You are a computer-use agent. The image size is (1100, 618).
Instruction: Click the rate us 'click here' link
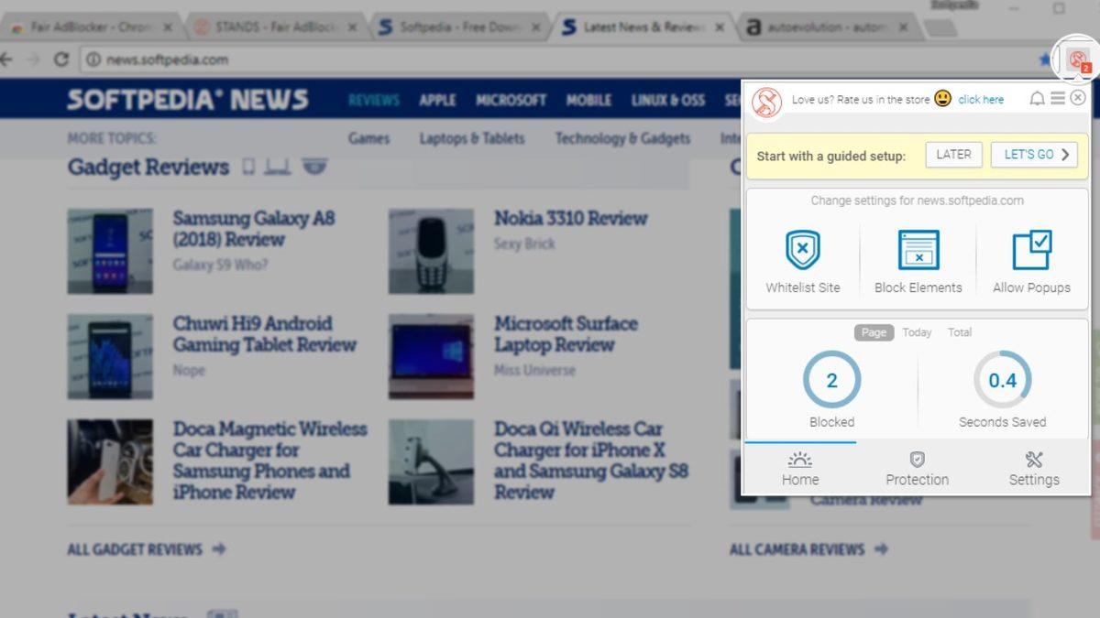point(981,100)
